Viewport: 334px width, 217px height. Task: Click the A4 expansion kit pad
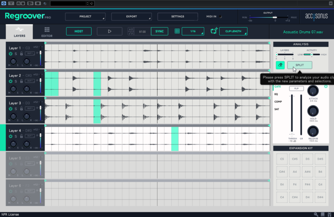tap(295, 172)
